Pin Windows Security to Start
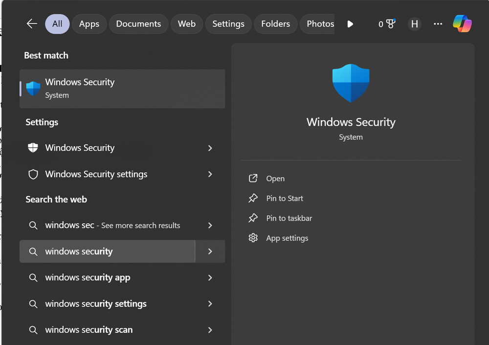 [285, 199]
